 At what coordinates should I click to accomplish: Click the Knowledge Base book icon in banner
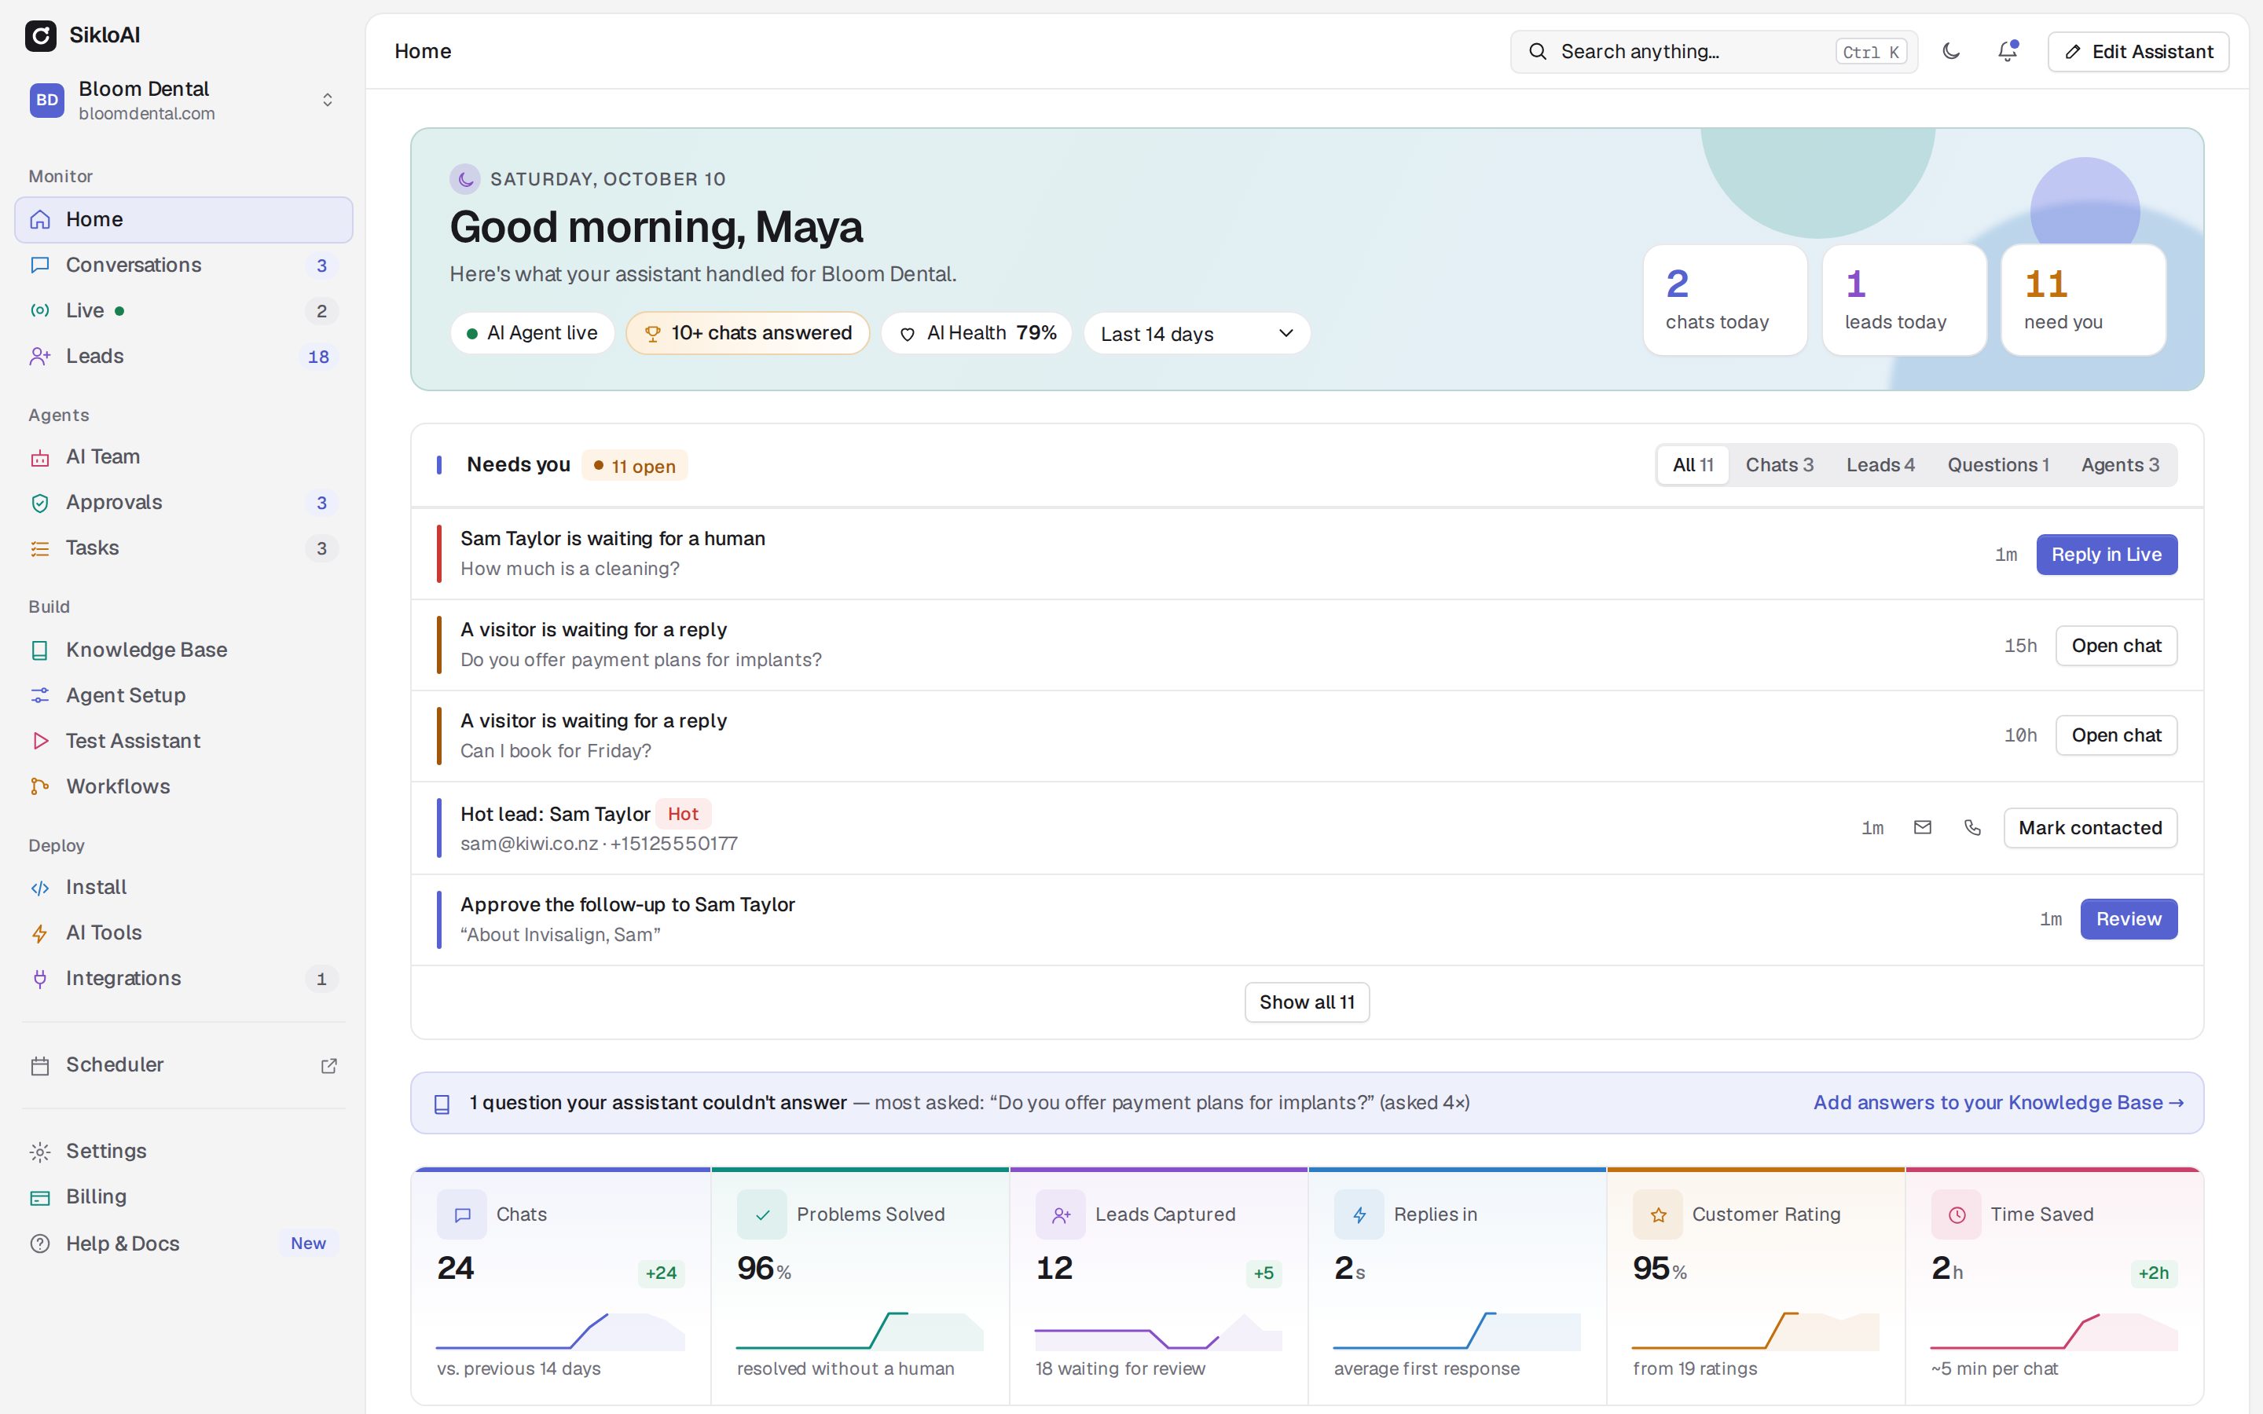[442, 1104]
